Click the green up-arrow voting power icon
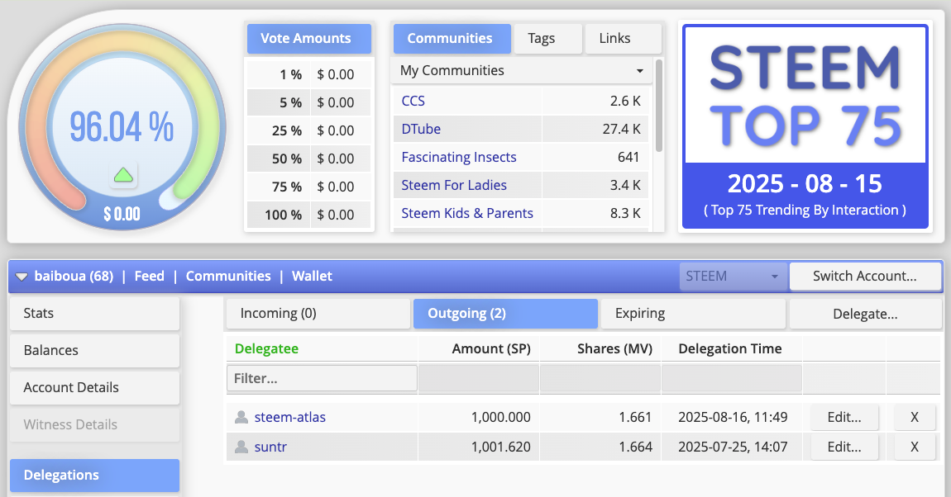This screenshot has height=497, width=951. [123, 176]
